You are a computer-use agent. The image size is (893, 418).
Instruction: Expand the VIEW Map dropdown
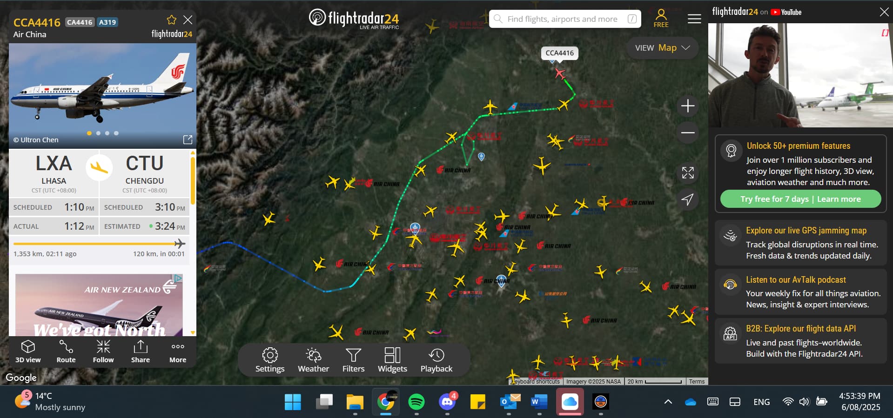662,48
